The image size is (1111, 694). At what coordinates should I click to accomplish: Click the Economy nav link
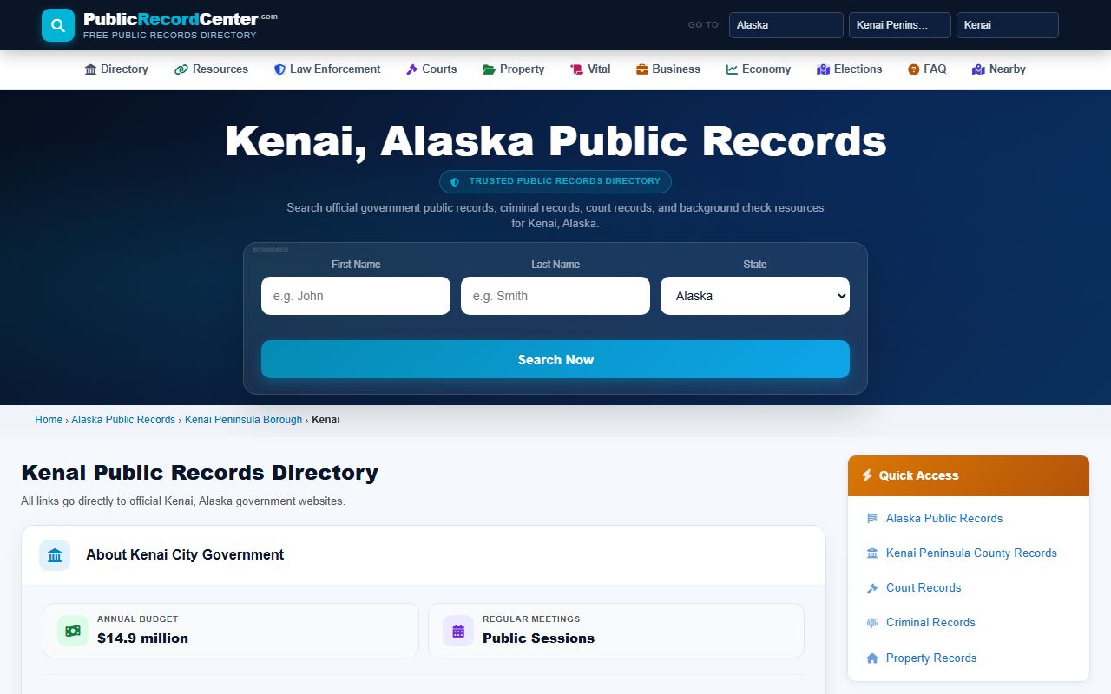pyautogui.click(x=759, y=69)
